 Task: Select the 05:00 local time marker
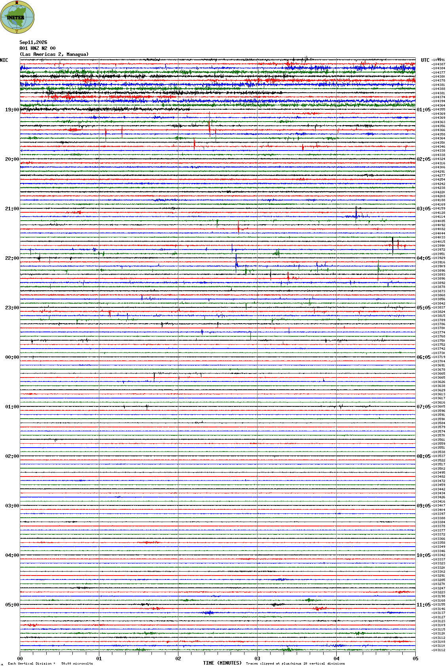point(12,605)
